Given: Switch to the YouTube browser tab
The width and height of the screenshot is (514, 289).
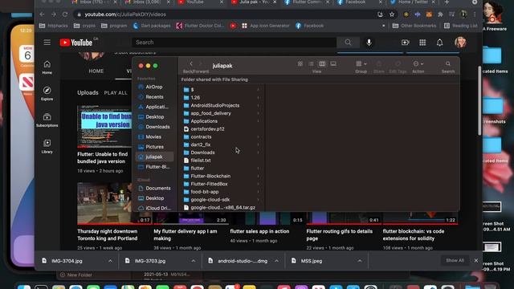Looking at the screenshot, I should pyautogui.click(x=200, y=2).
